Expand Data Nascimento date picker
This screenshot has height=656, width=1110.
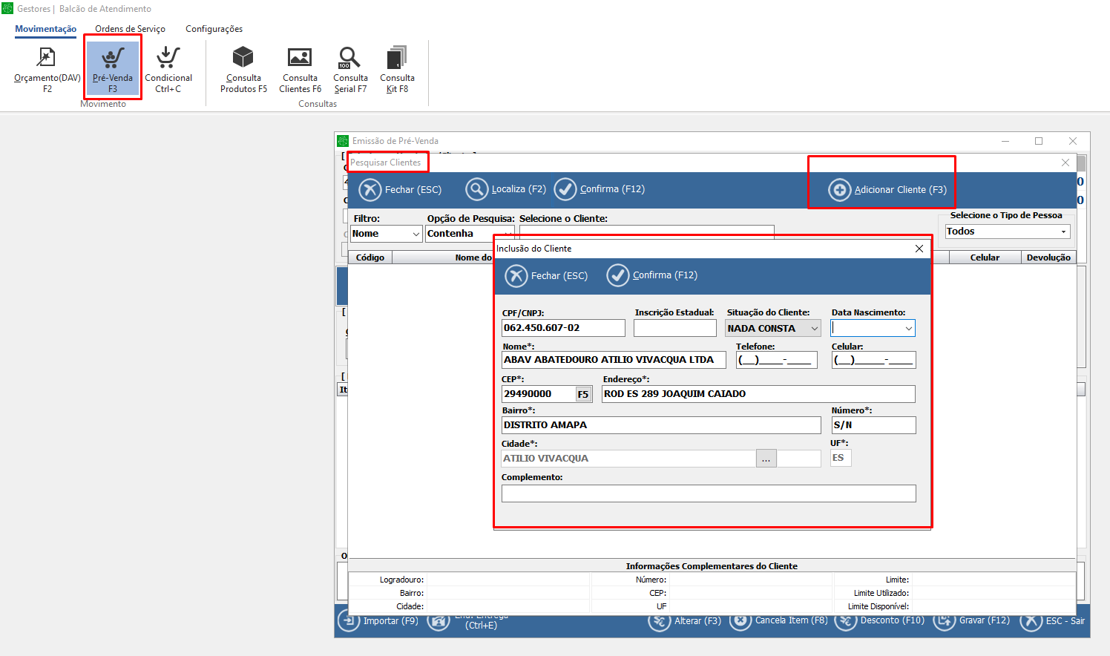(908, 329)
